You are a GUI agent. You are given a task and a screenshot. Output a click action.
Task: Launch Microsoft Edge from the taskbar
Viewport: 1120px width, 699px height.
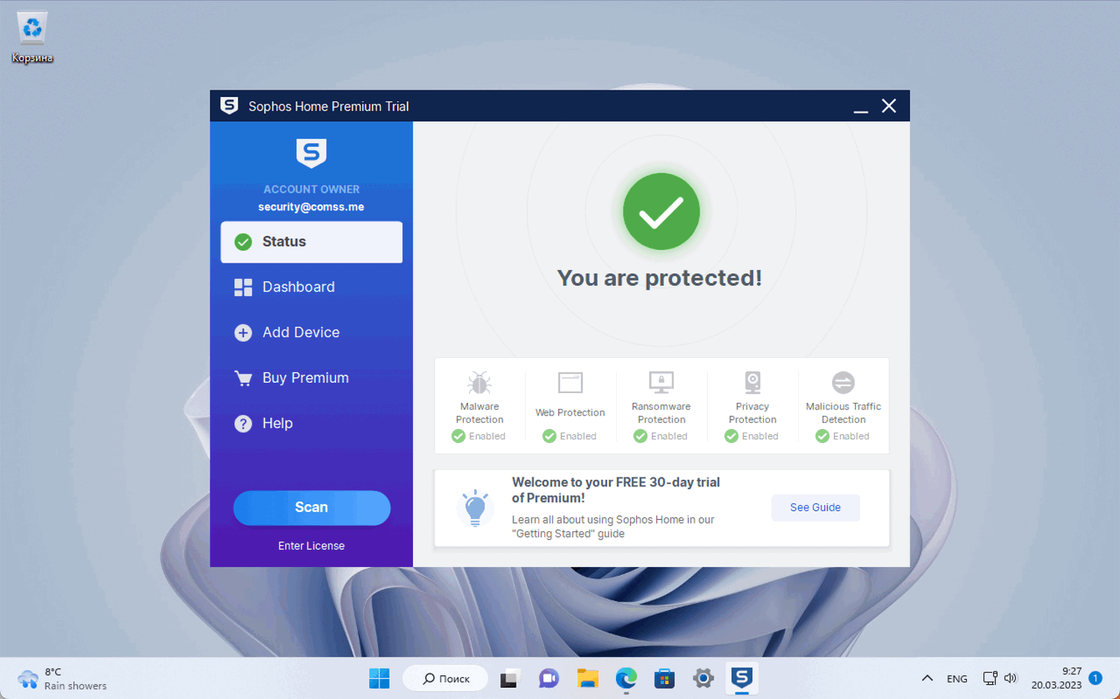pyautogui.click(x=626, y=678)
